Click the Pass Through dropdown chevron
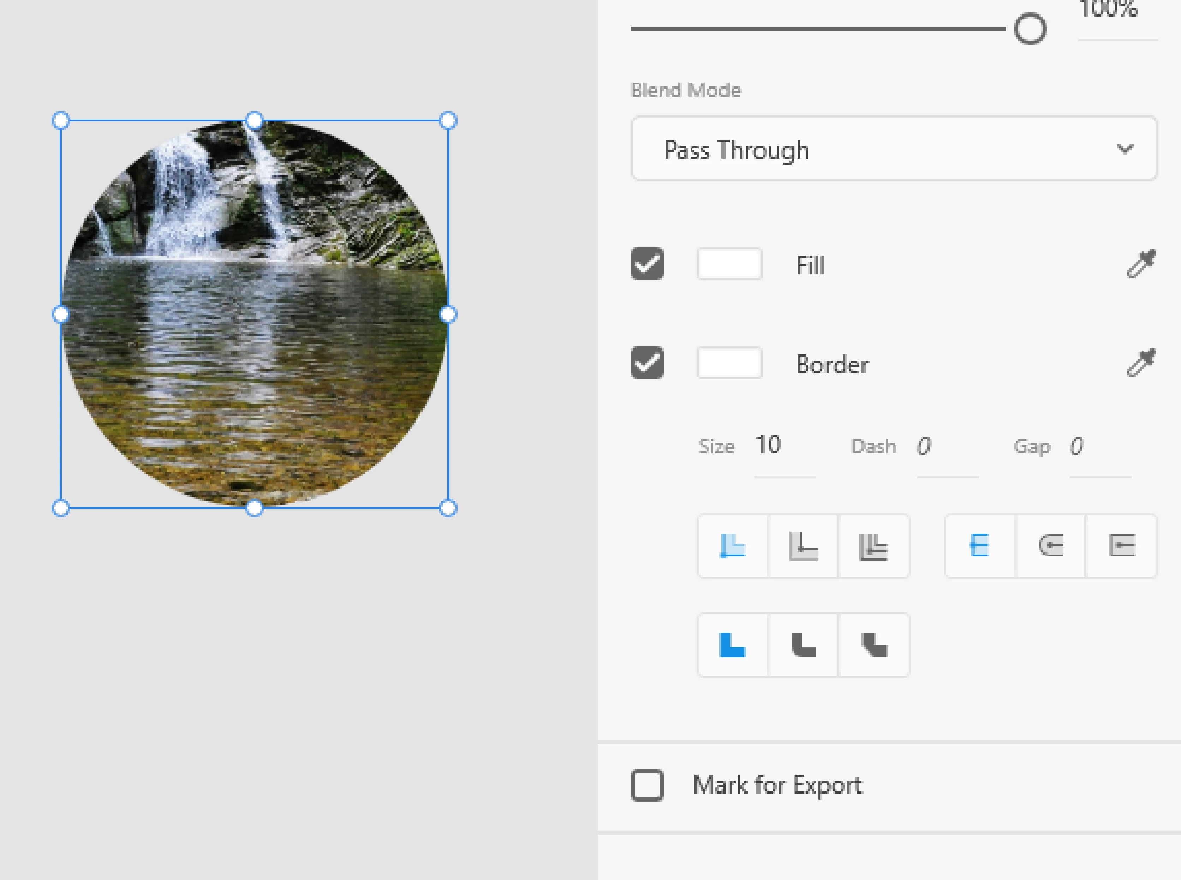This screenshot has width=1181, height=880. tap(1125, 149)
